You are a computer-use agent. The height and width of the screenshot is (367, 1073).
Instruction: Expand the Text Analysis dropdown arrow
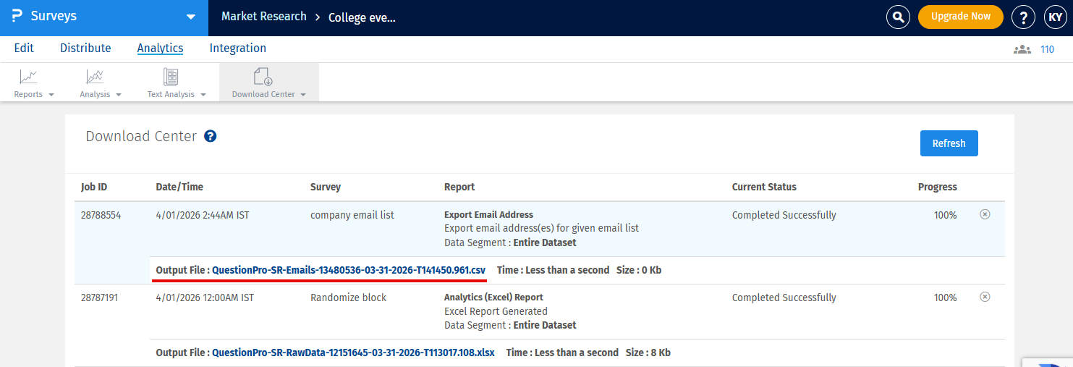pos(203,95)
